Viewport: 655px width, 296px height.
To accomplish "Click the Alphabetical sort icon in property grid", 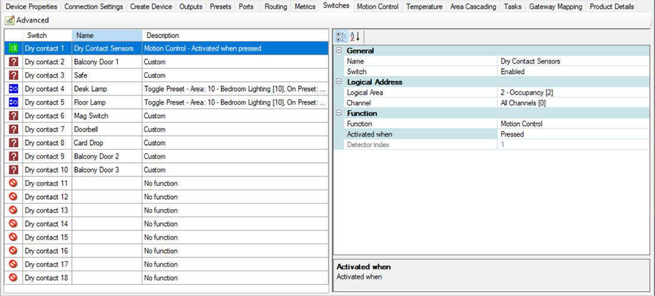I will [355, 36].
